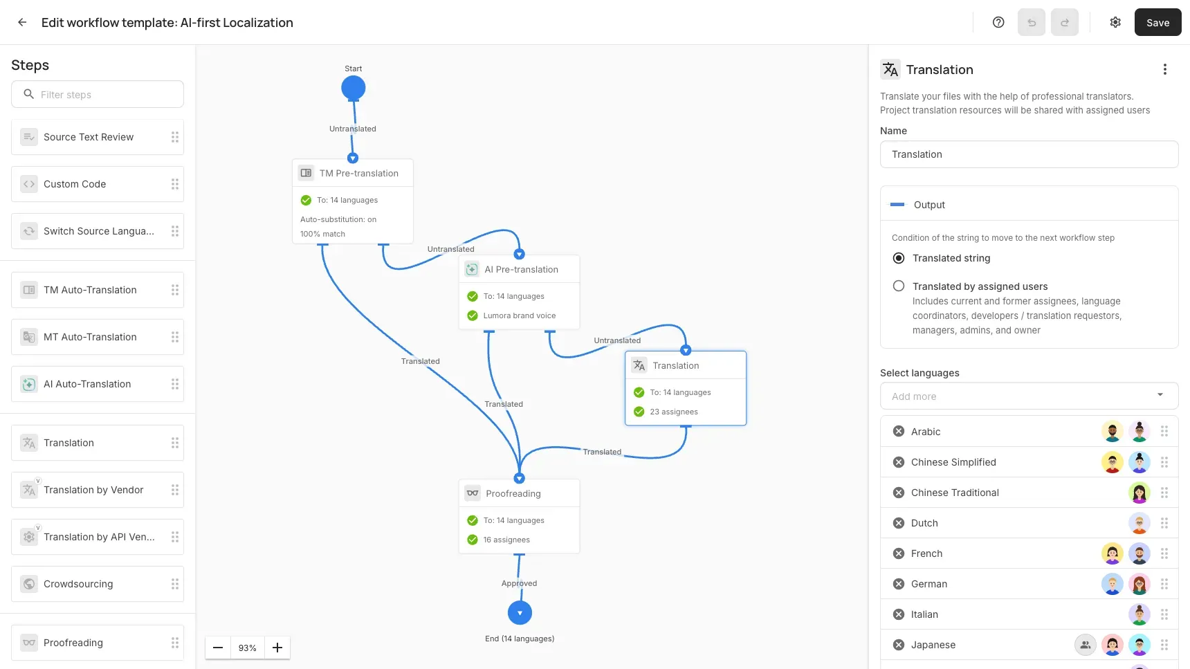The height and width of the screenshot is (669, 1190).
Task: Pick the MT Auto-Translation step
Action: [98, 337]
